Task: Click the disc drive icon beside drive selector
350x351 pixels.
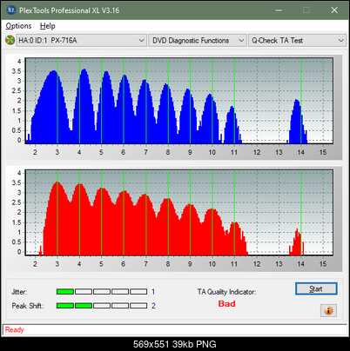Action: click(x=10, y=40)
